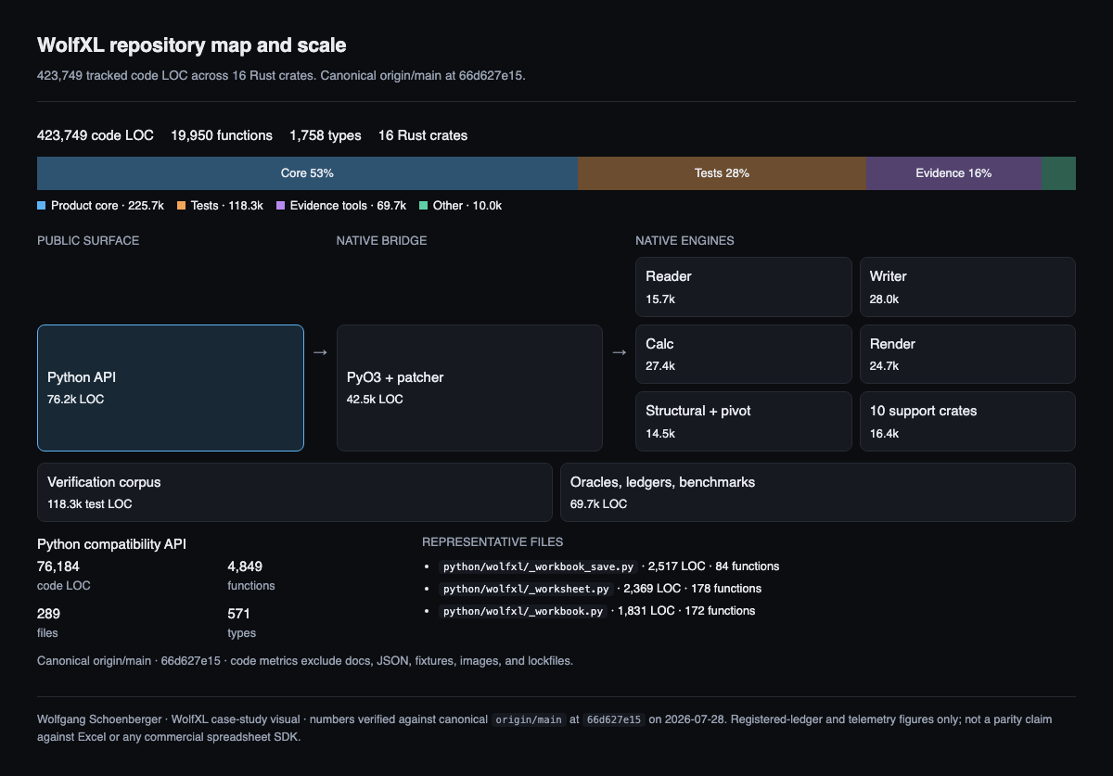Click the arrow after PyO3 + patcher
The height and width of the screenshot is (776, 1113).
tap(620, 352)
